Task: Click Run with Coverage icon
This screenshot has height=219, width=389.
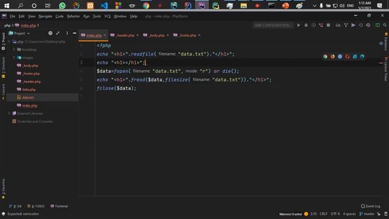Action: (x=314, y=26)
